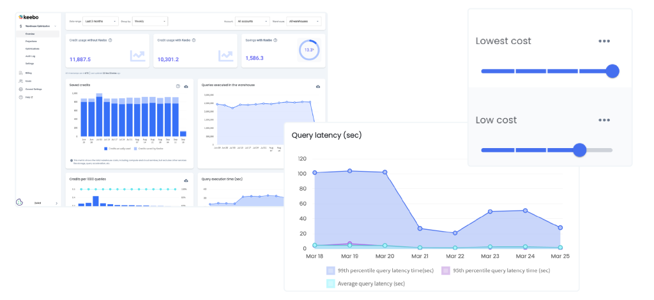
Task: Click help icon beside Credit usage with Keebo
Action: pos(194,40)
